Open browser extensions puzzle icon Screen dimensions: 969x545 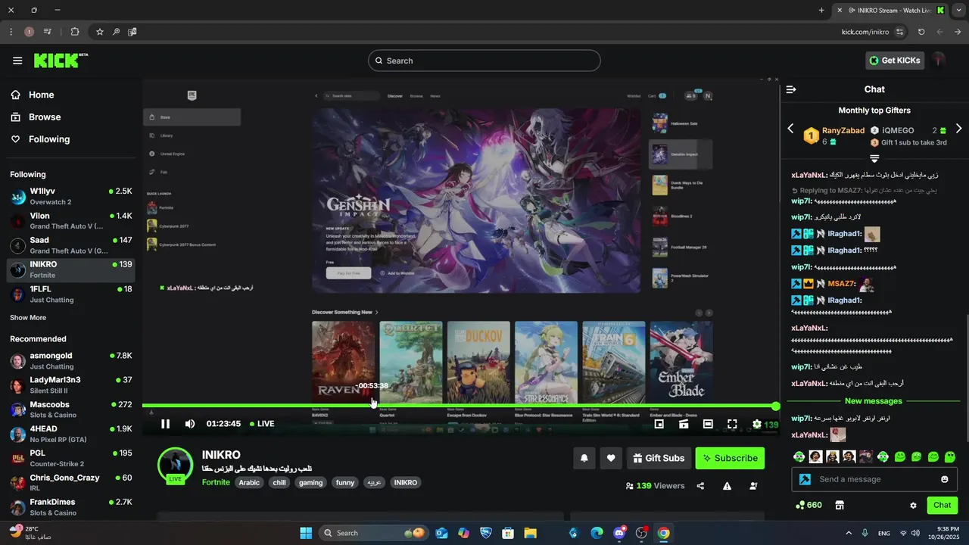pos(74,32)
